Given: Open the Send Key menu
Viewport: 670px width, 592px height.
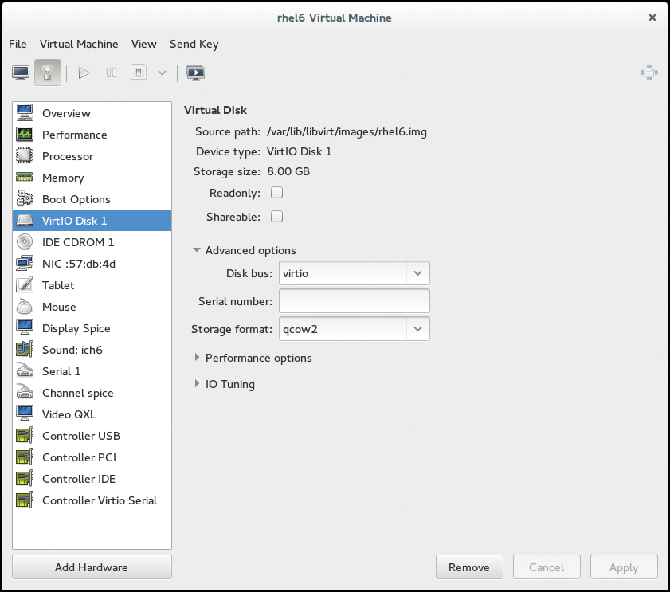Looking at the screenshot, I should coord(194,44).
